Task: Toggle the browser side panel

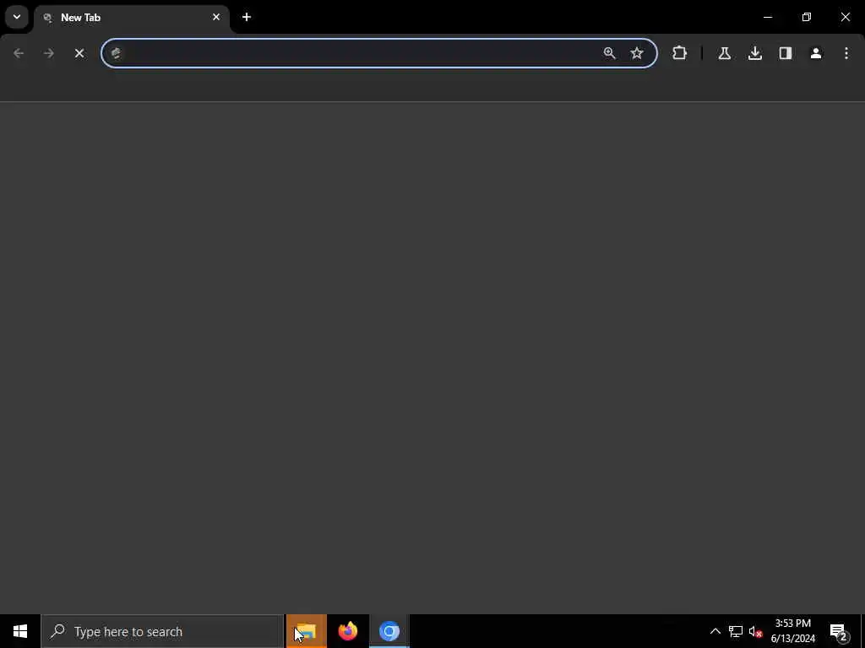Action: pyautogui.click(x=786, y=53)
